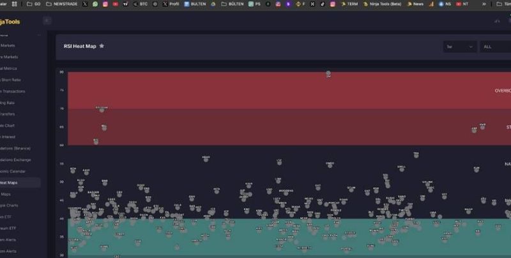Open the Google Drive bookmark icon
This screenshot has height=258, width=511.
point(213,4)
